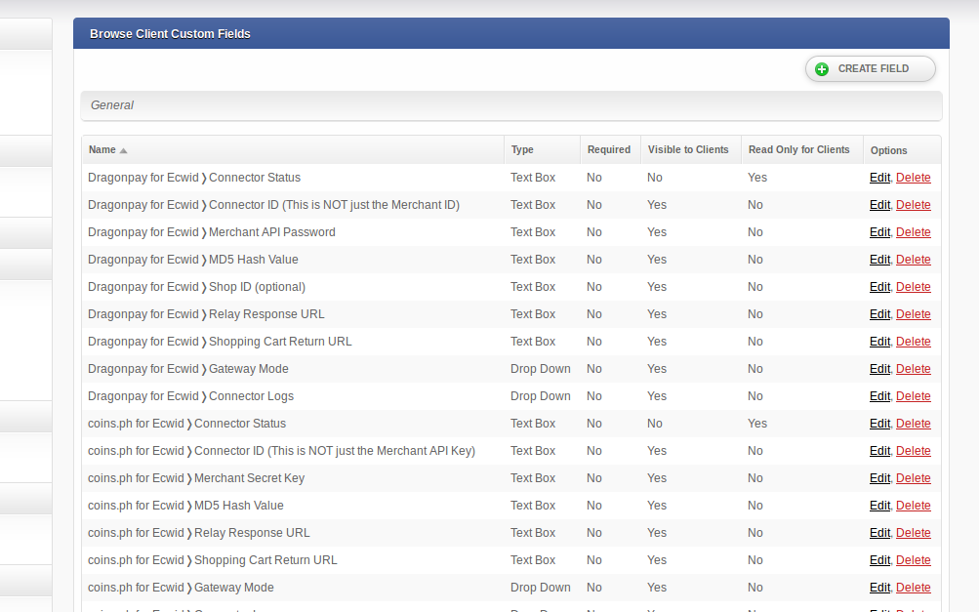The image size is (979, 612).
Task: Select 'coins.ph for Ecwid ❭ Gateway Mode' name
Action: click(x=182, y=588)
